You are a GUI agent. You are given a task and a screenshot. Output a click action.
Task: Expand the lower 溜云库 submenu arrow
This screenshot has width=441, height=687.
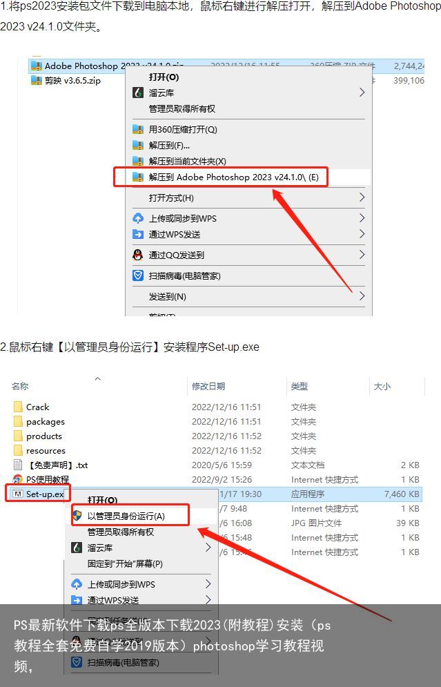tap(208, 548)
